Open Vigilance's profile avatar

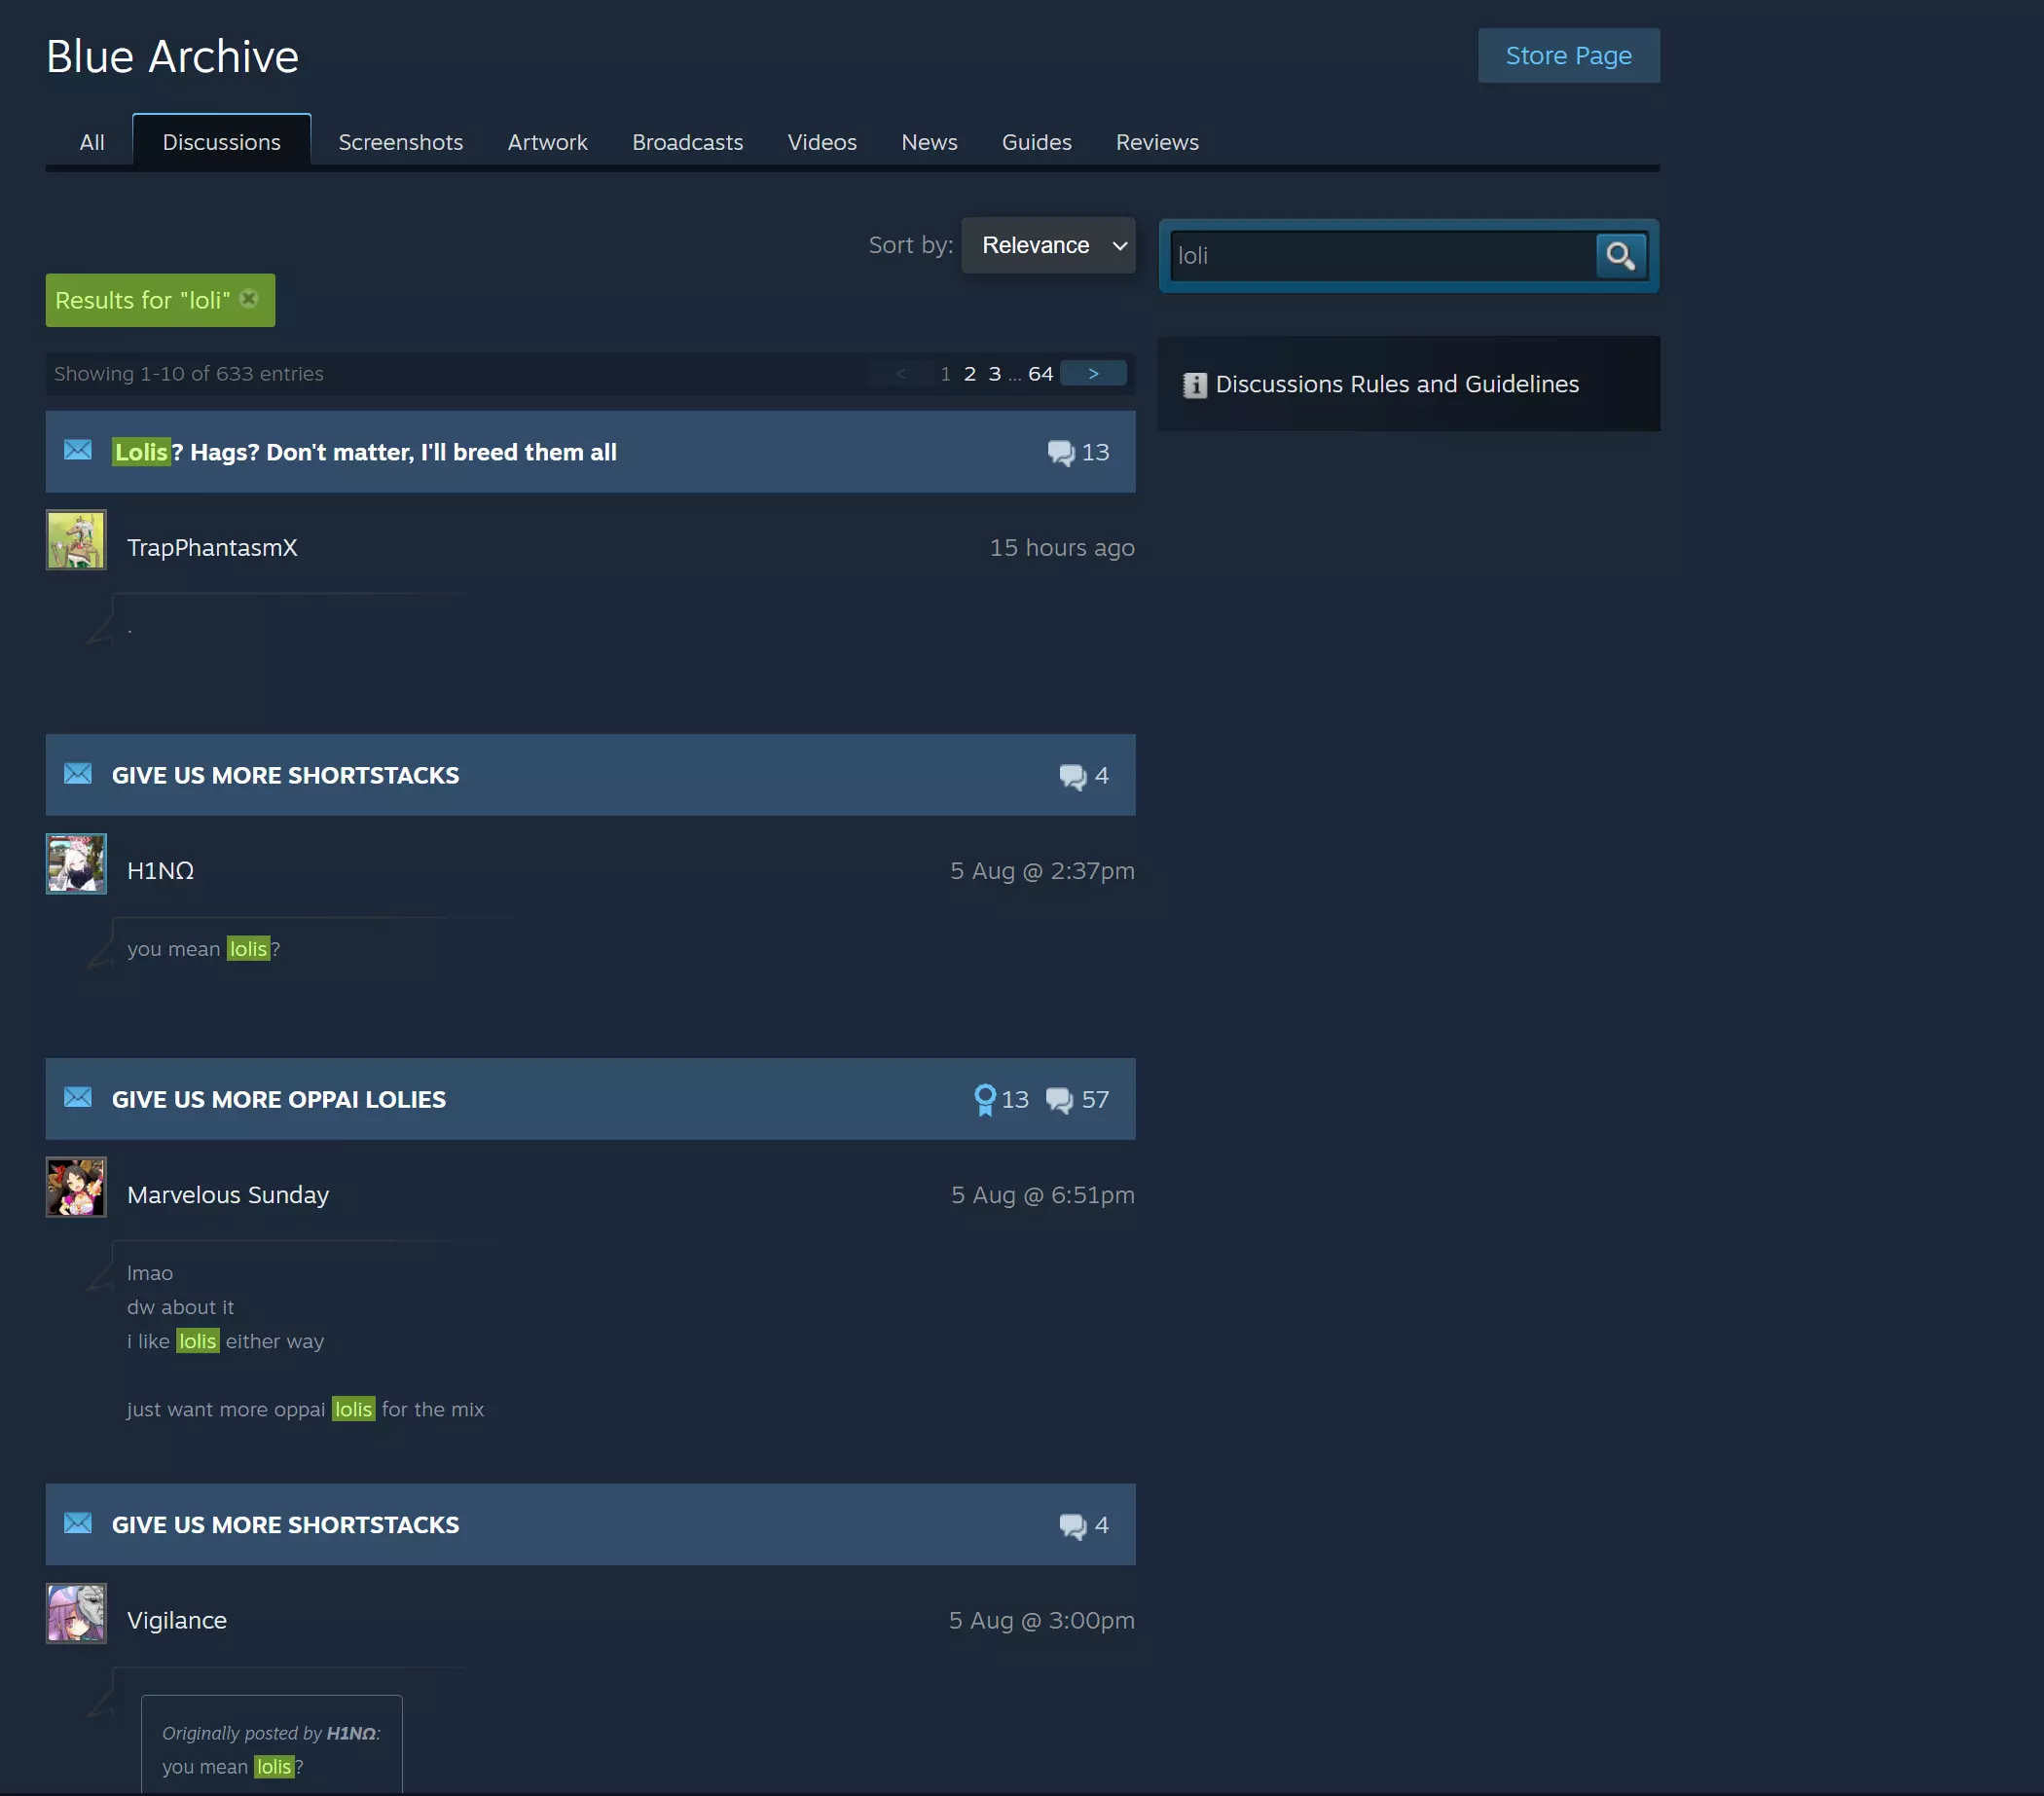coord(76,1613)
